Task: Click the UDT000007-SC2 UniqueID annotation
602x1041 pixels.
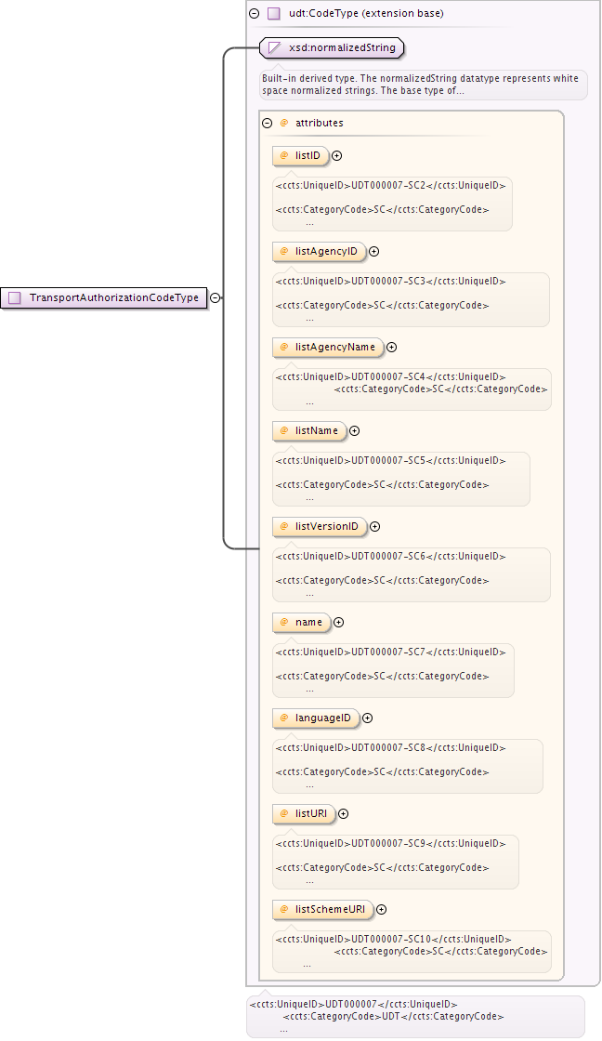Action: tap(391, 186)
